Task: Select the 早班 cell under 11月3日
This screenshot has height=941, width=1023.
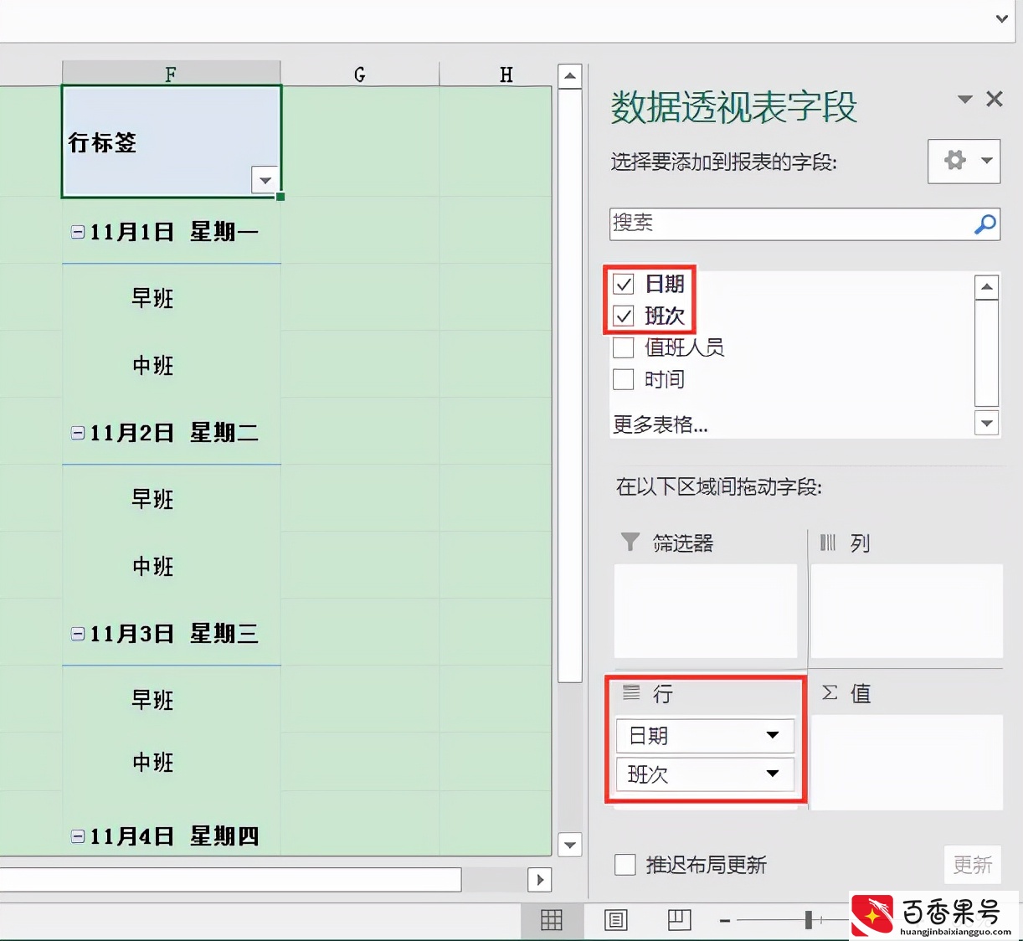Action: tap(171, 699)
